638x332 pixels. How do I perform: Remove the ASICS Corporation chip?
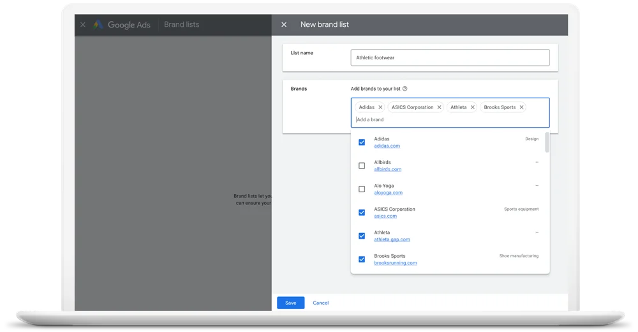[439, 107]
